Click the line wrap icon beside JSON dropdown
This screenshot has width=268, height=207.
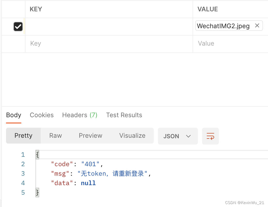click(x=210, y=136)
